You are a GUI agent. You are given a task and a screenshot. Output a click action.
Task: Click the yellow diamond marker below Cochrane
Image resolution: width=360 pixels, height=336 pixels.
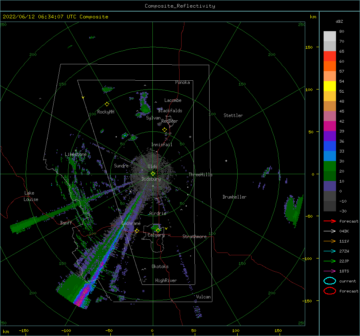(137, 231)
